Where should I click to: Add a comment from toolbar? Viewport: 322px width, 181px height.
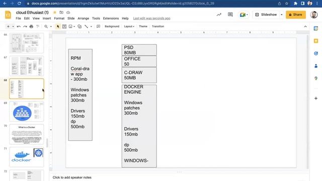point(99,27)
